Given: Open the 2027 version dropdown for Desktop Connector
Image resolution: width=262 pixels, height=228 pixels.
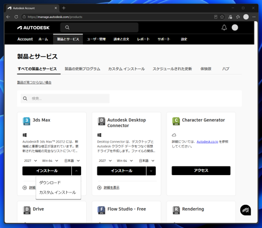Looking at the screenshot, I should click(105, 161).
